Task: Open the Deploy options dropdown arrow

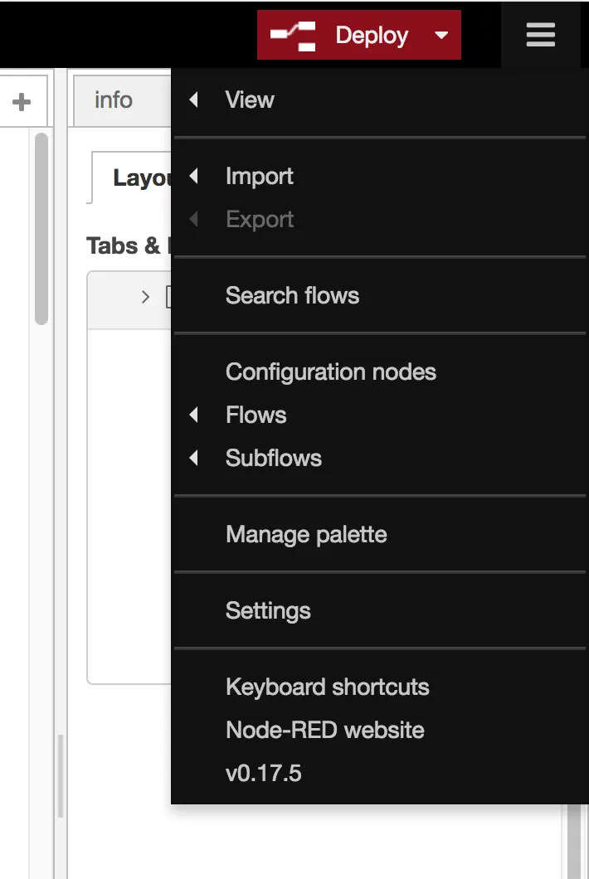Action: [441, 36]
